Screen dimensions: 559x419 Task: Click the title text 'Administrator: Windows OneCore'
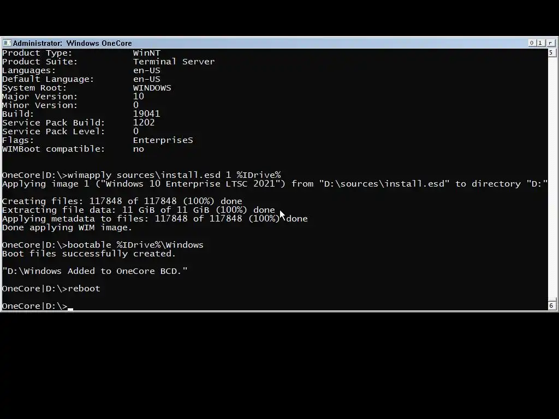tap(73, 43)
